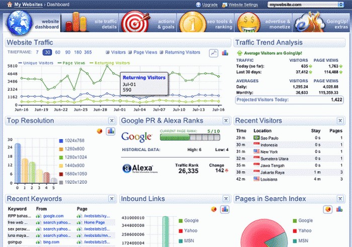Close the Google PR & Alexa Ranks widget

[226, 121]
